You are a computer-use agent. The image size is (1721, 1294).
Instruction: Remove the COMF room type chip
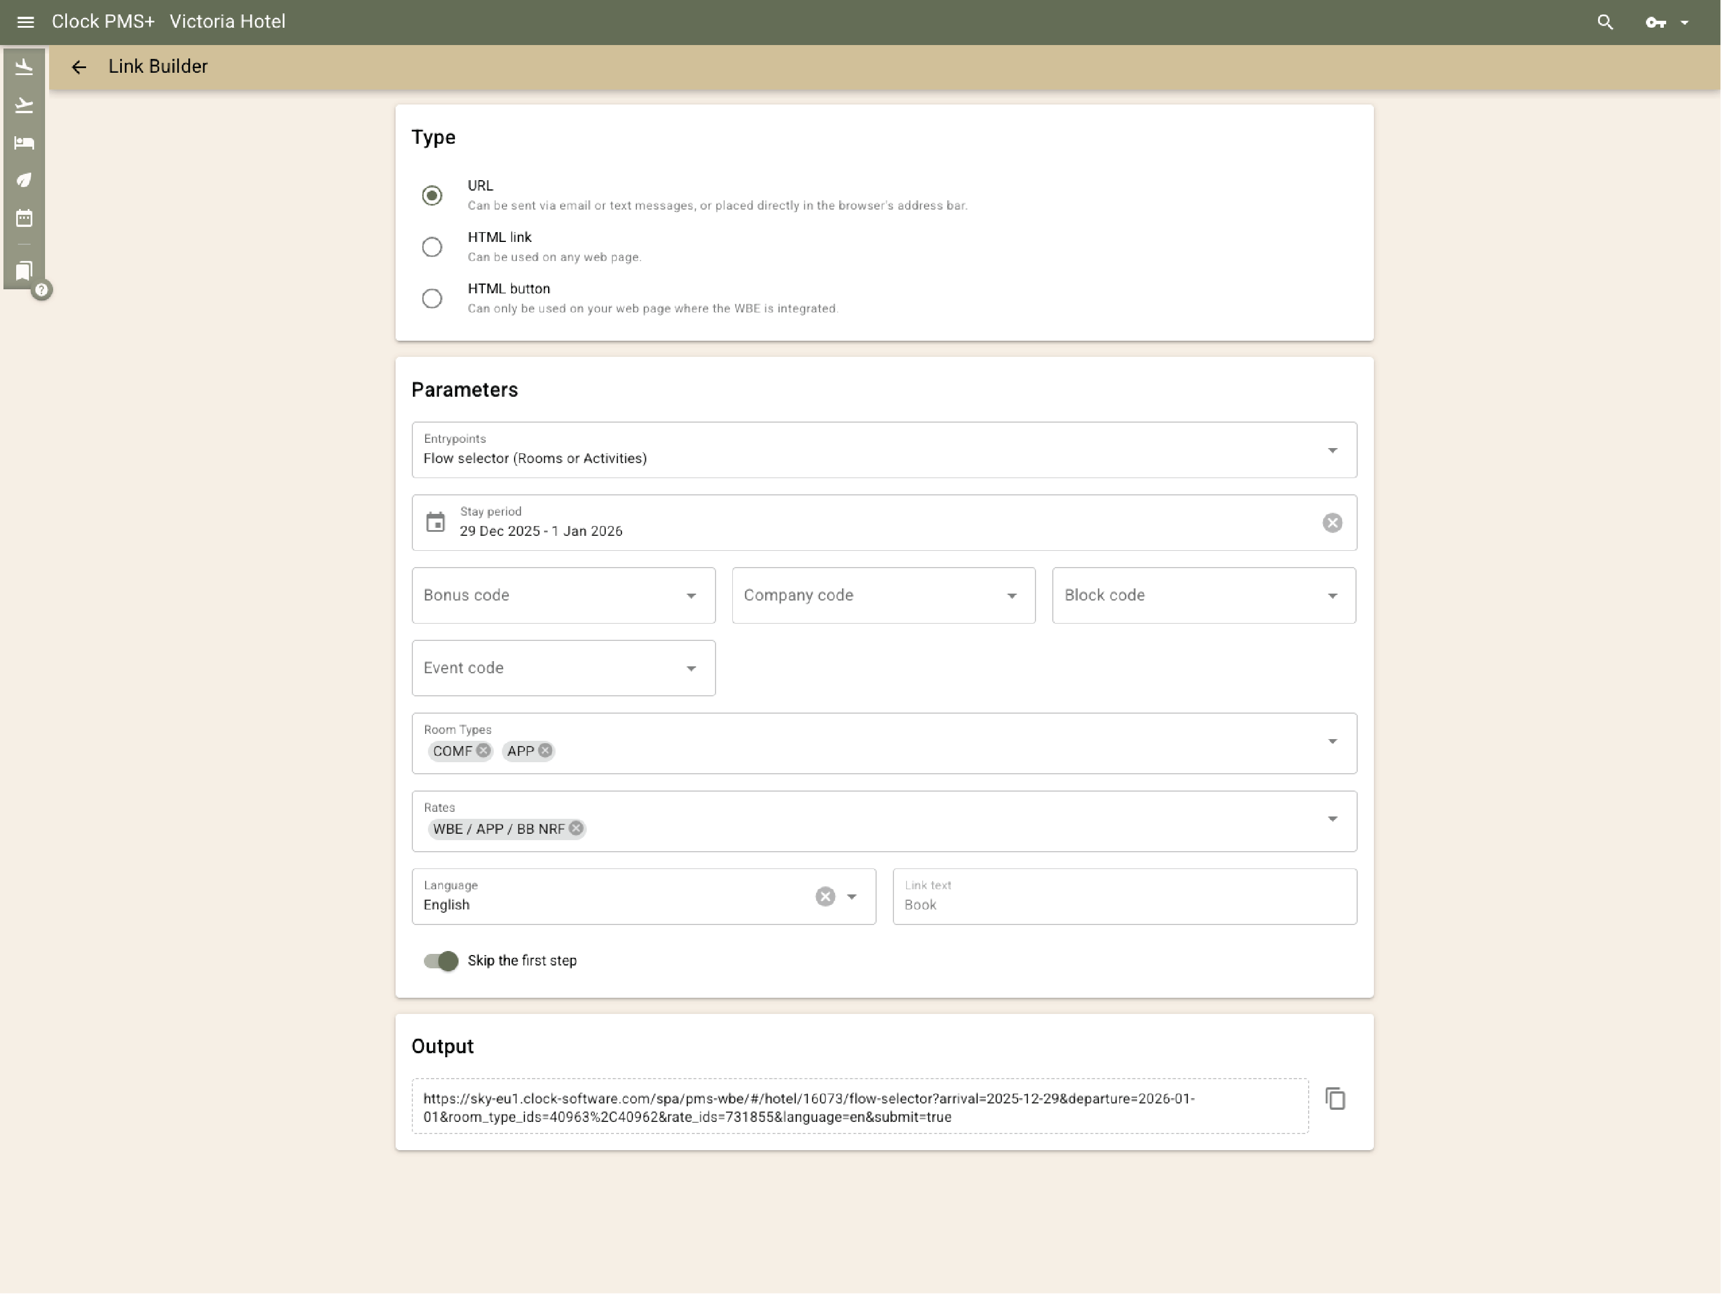pos(483,751)
